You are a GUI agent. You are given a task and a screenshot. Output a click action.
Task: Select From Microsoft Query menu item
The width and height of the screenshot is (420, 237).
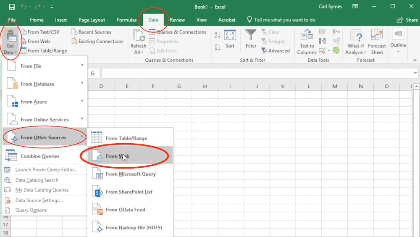pos(130,174)
